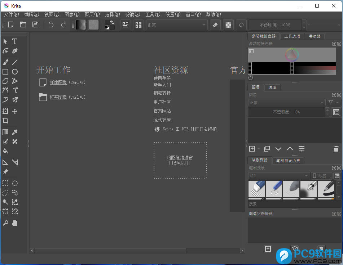
Task: Open the 源代码库 link
Action: 162,120
